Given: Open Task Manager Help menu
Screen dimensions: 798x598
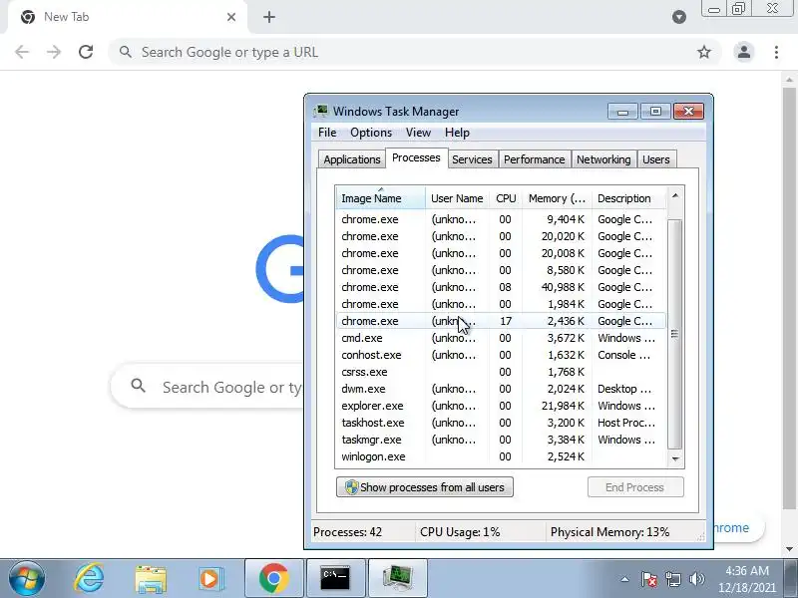Looking at the screenshot, I should [457, 133].
